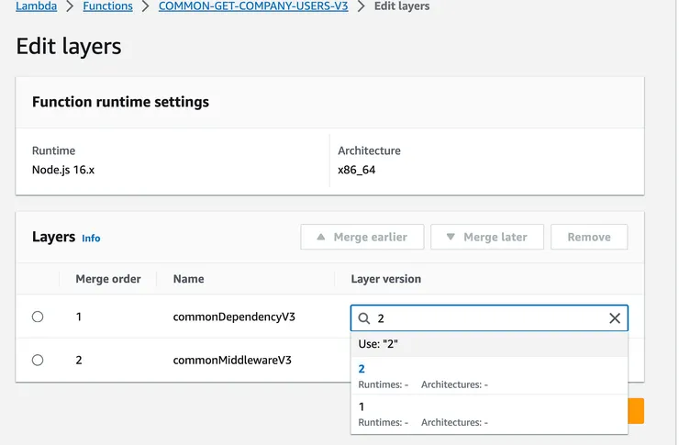Click the Remove layer button
The height and width of the screenshot is (445, 679).
point(588,237)
